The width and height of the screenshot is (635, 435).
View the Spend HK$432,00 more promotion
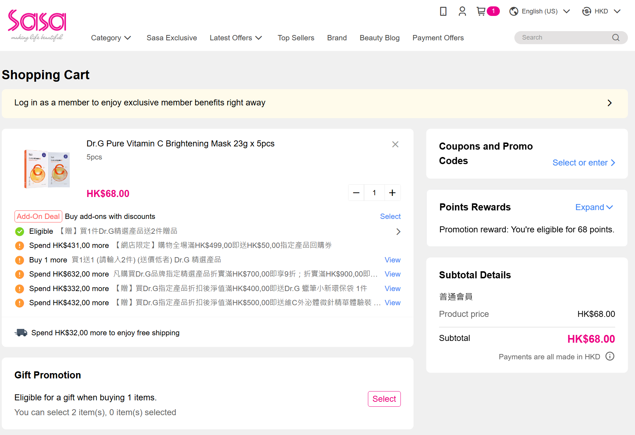pos(393,303)
